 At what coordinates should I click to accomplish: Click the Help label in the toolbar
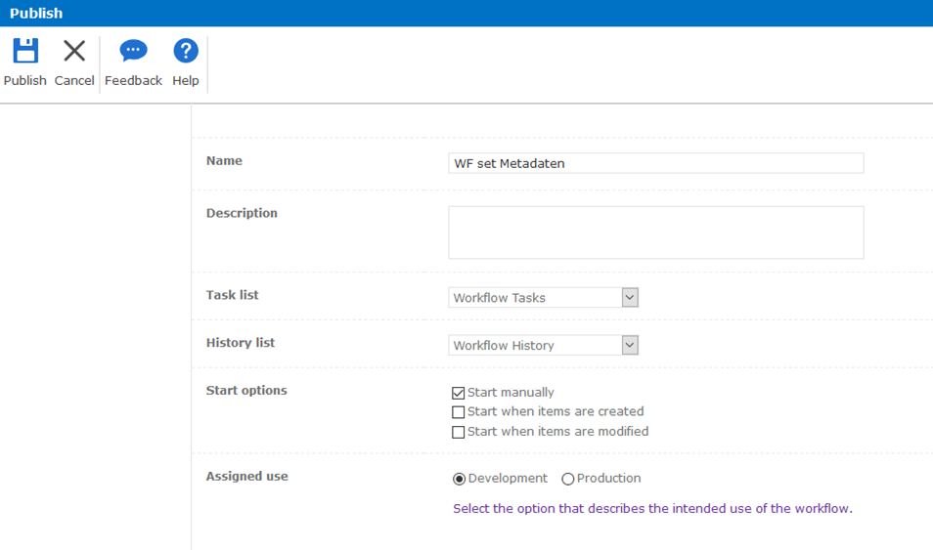point(186,80)
